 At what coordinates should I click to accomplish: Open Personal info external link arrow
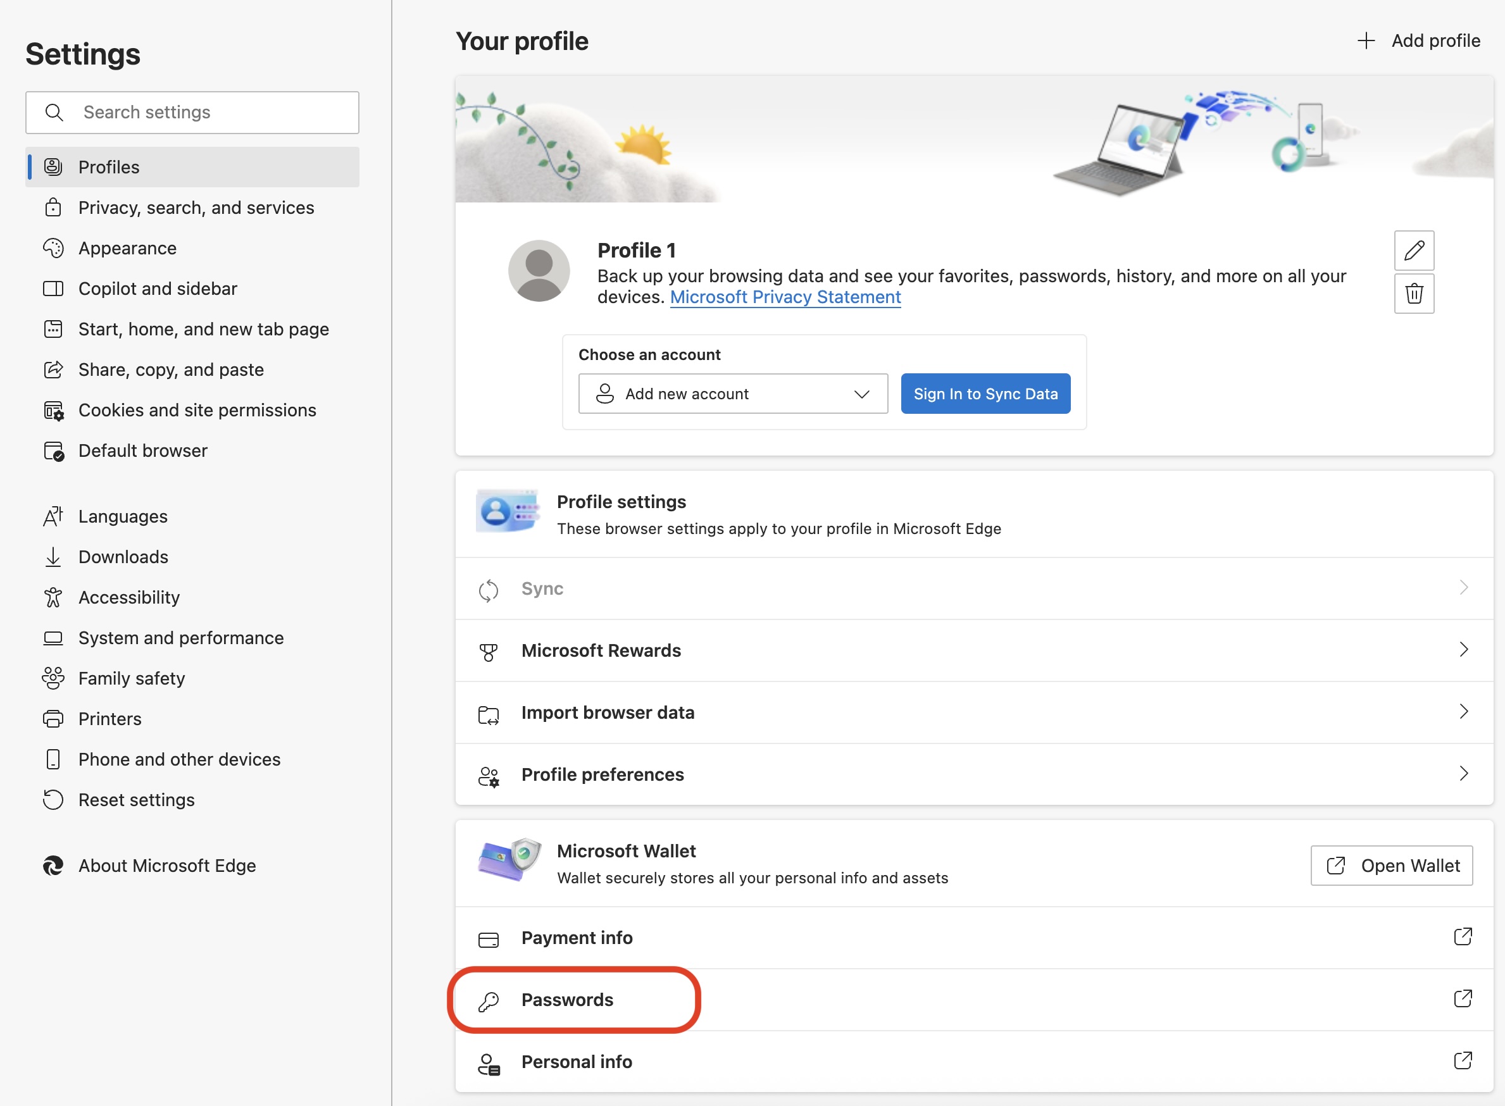[1463, 1060]
